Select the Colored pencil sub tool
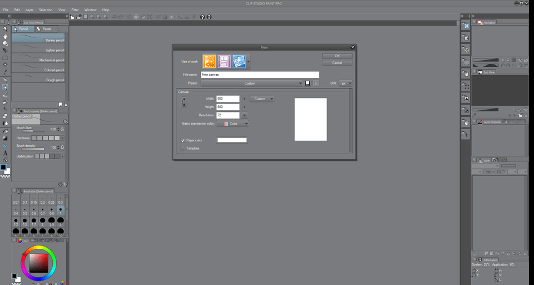 coord(38,68)
